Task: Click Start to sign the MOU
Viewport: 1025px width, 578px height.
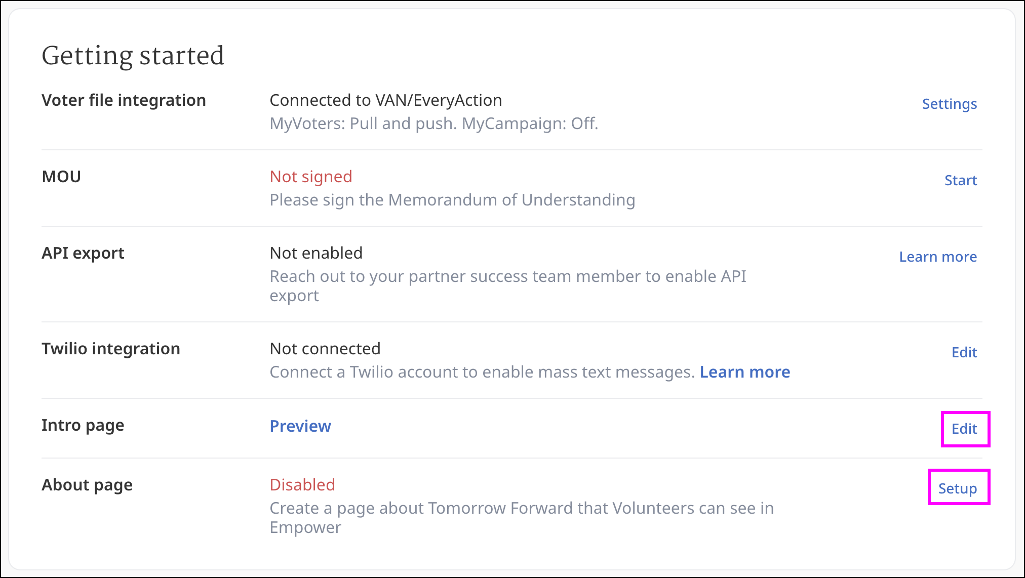Action: coord(960,180)
